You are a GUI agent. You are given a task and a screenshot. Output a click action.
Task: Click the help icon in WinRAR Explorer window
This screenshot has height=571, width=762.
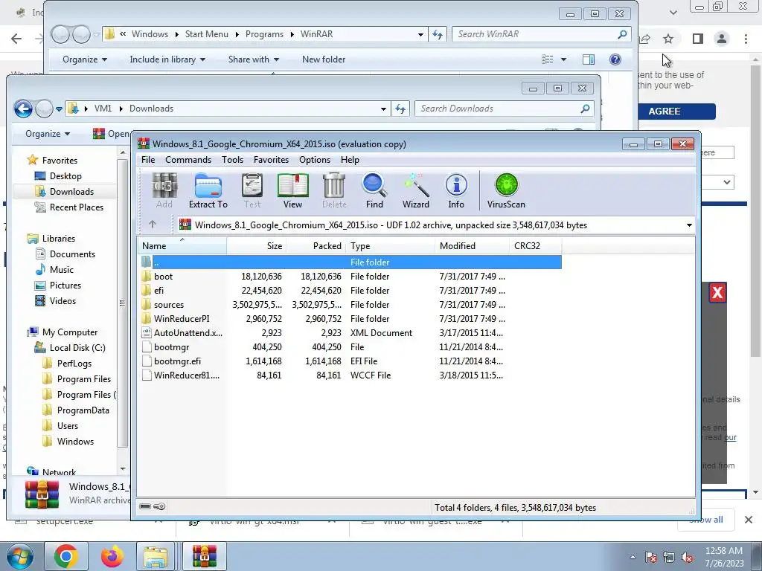(615, 59)
